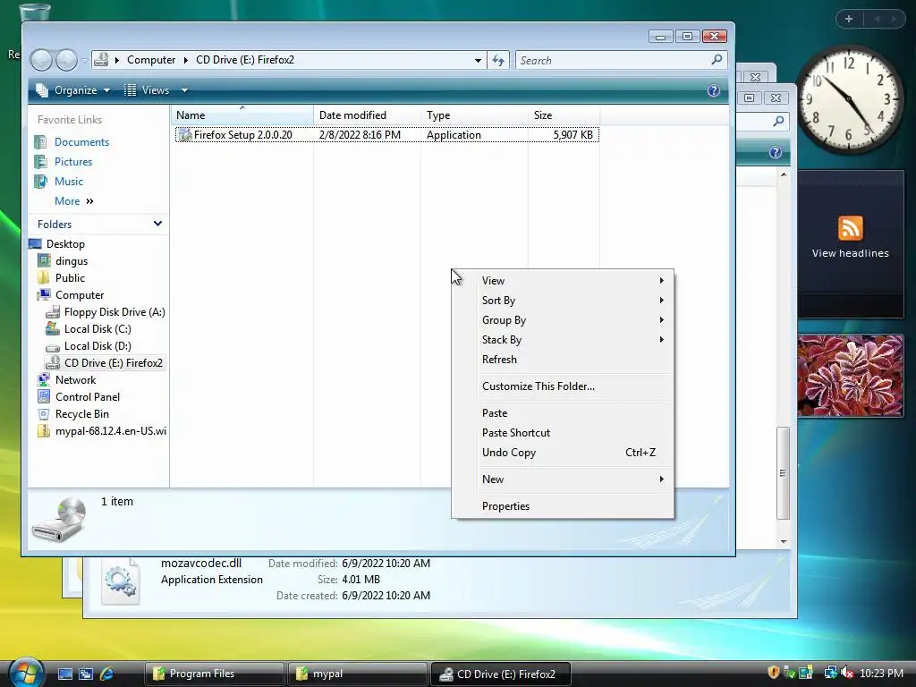The height and width of the screenshot is (687, 916).
Task: Select Computer in folder tree
Action: [x=80, y=295]
